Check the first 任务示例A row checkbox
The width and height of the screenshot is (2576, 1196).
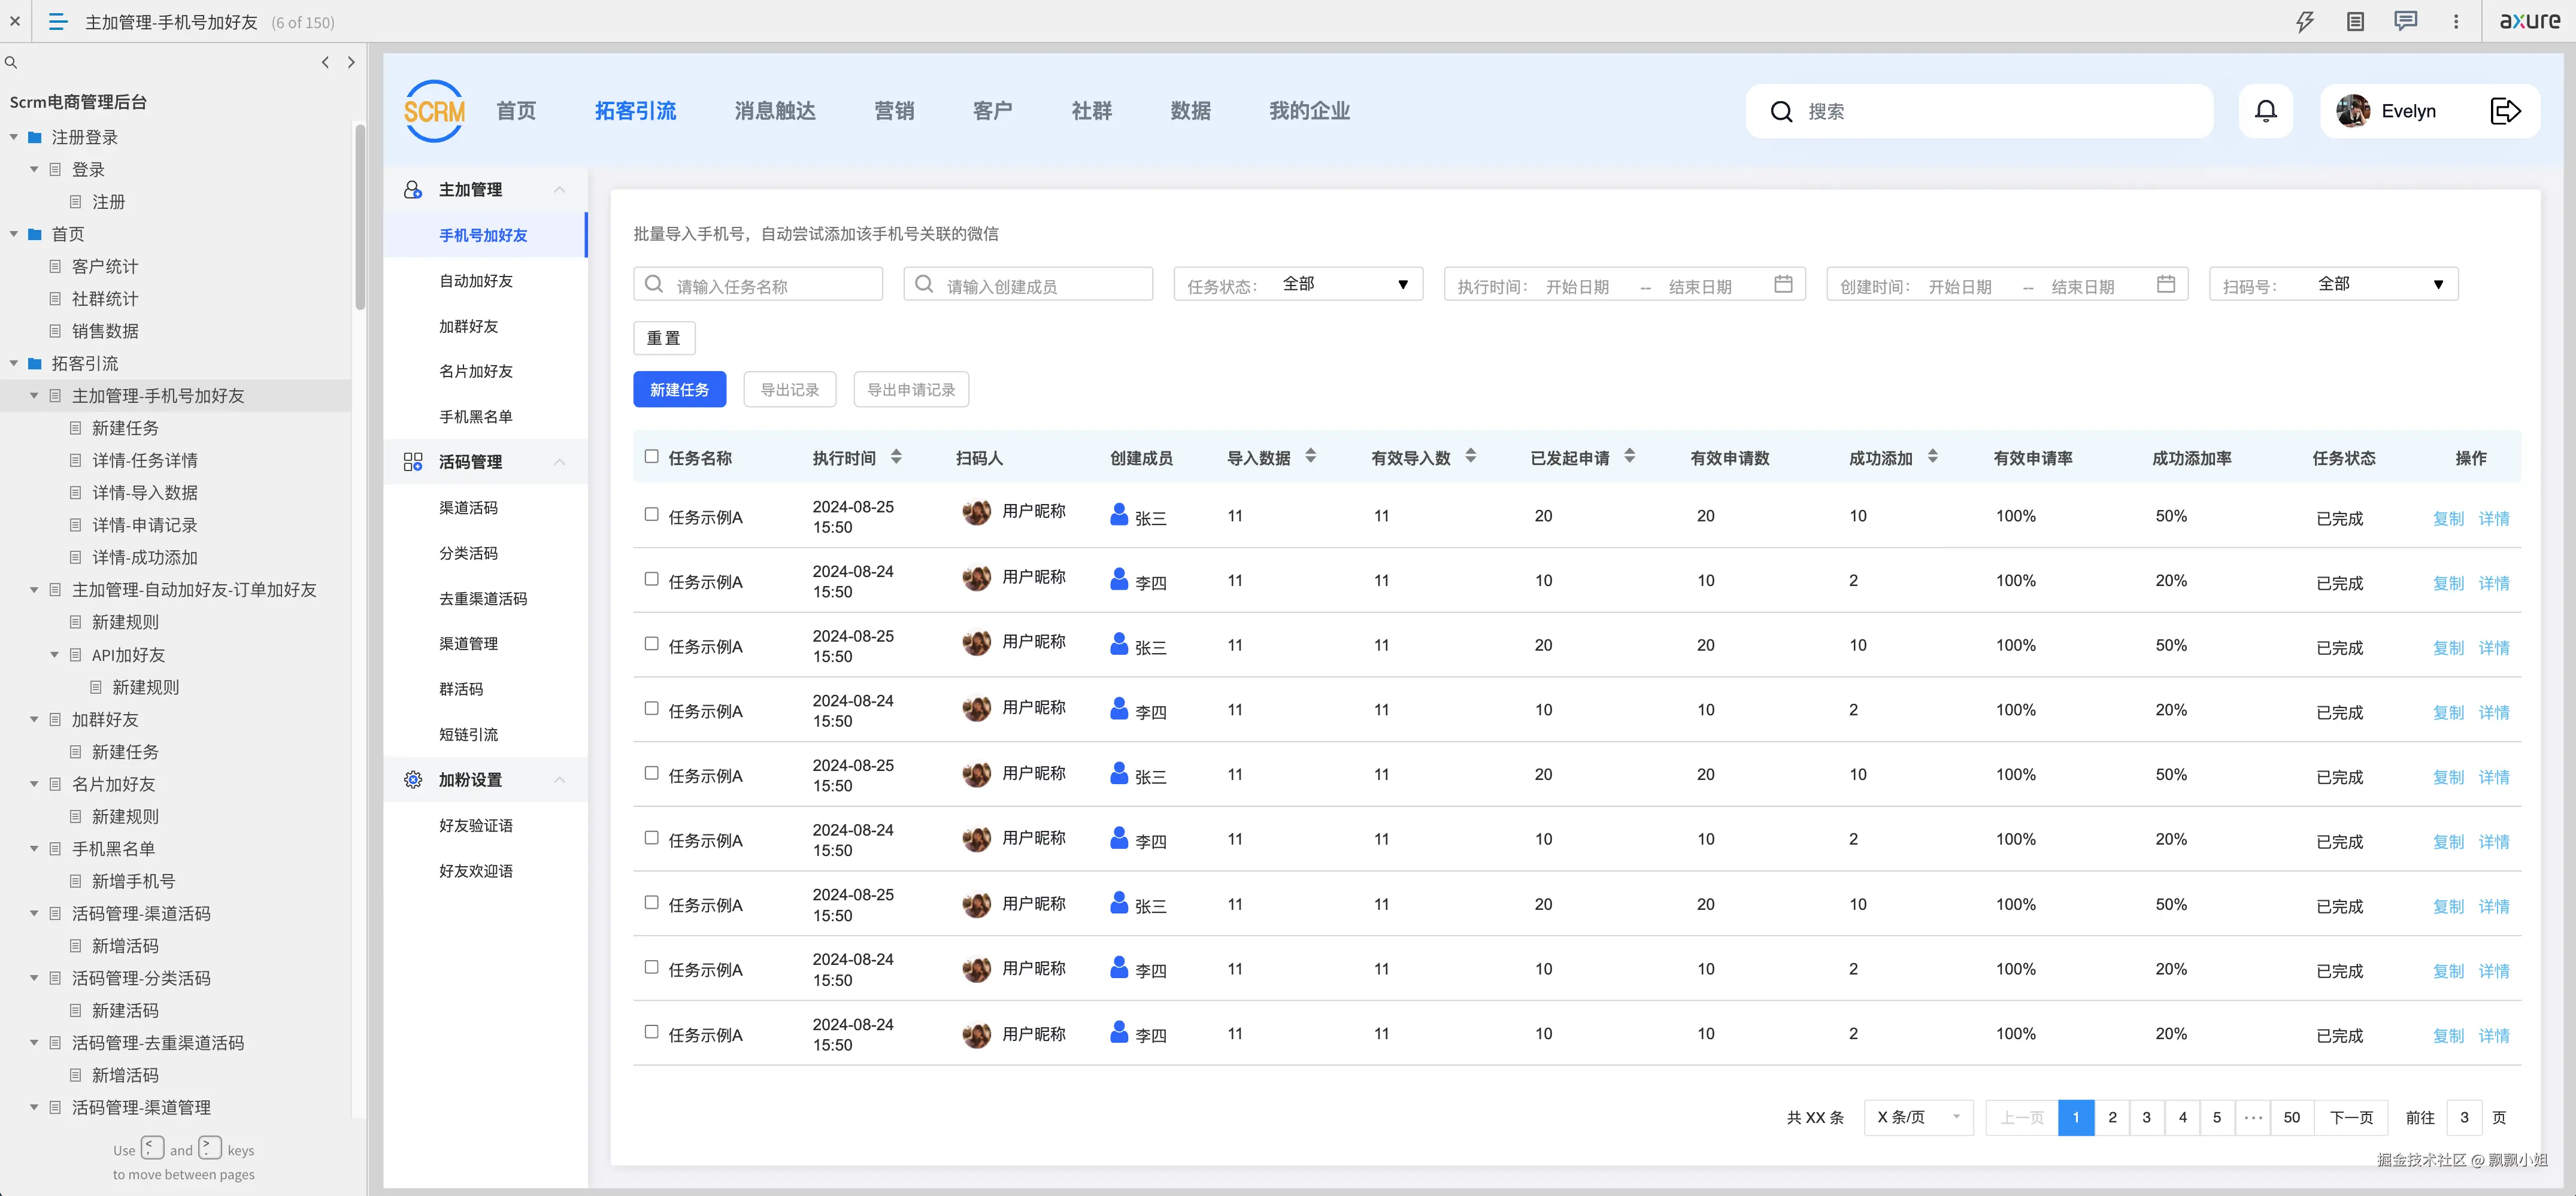(650, 515)
